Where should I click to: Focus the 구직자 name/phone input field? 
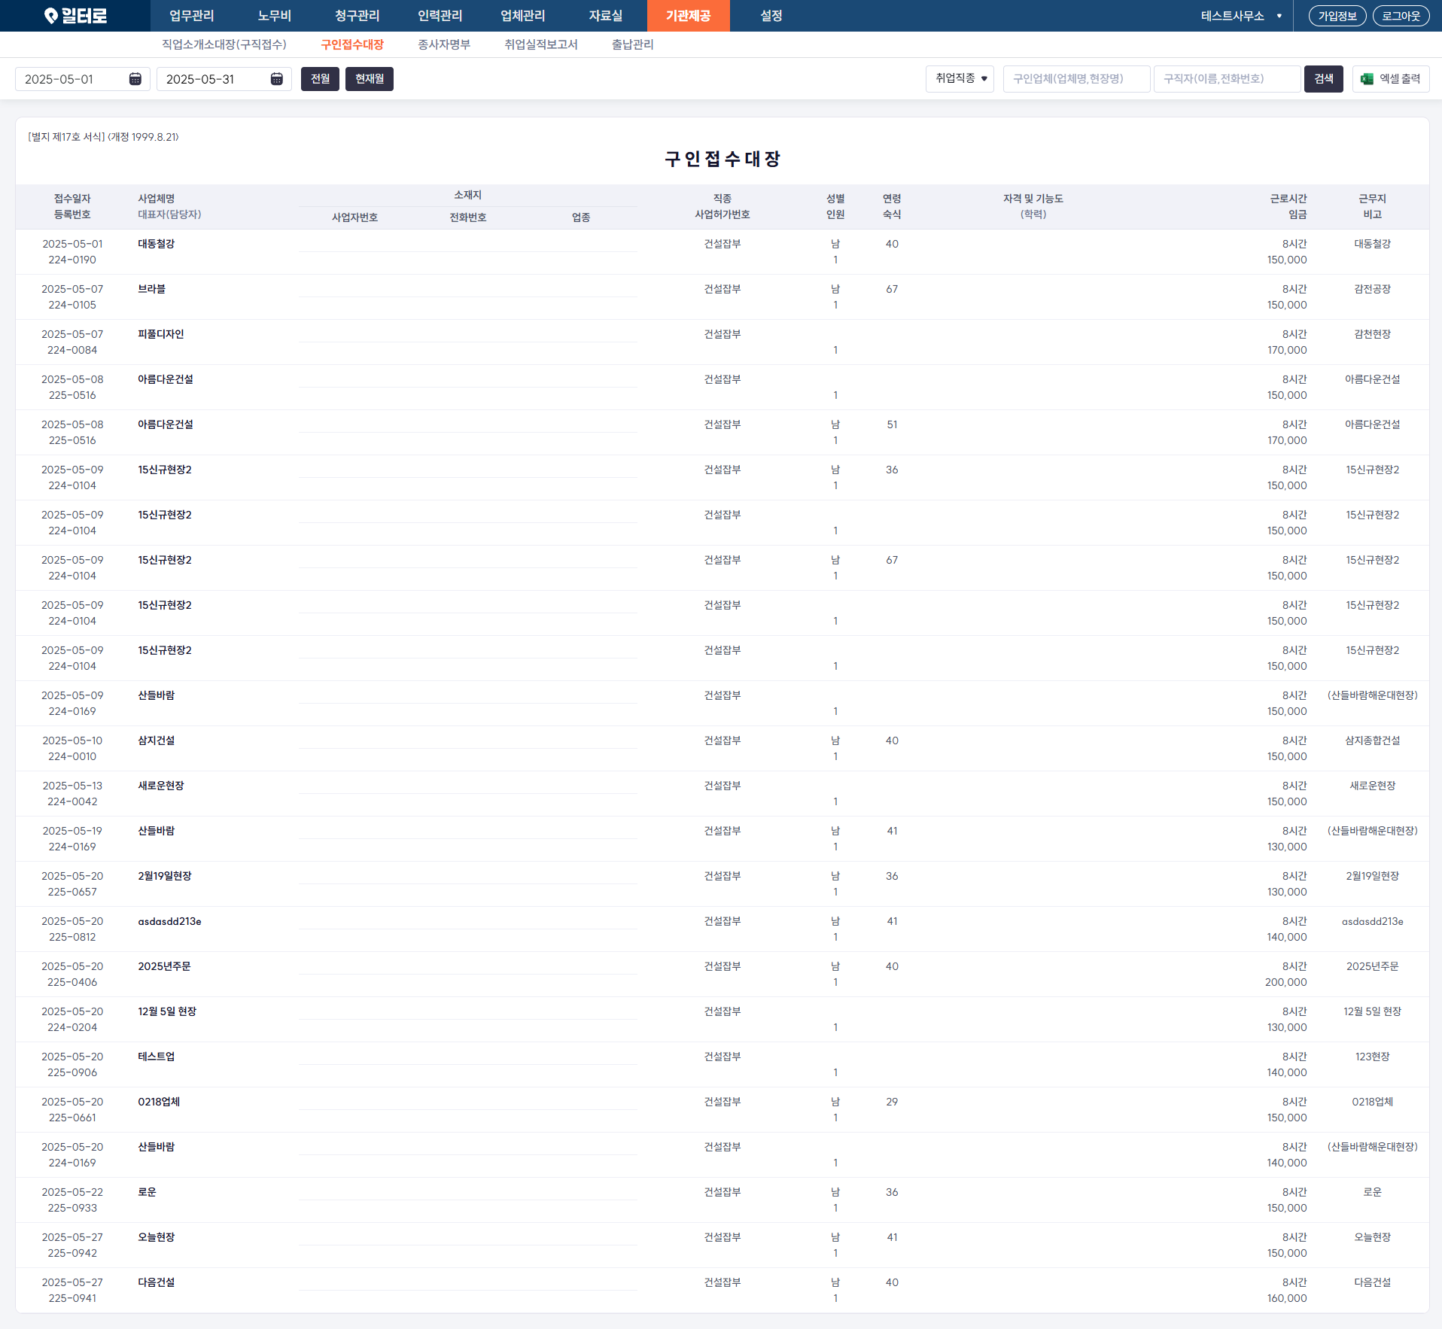1227,79
